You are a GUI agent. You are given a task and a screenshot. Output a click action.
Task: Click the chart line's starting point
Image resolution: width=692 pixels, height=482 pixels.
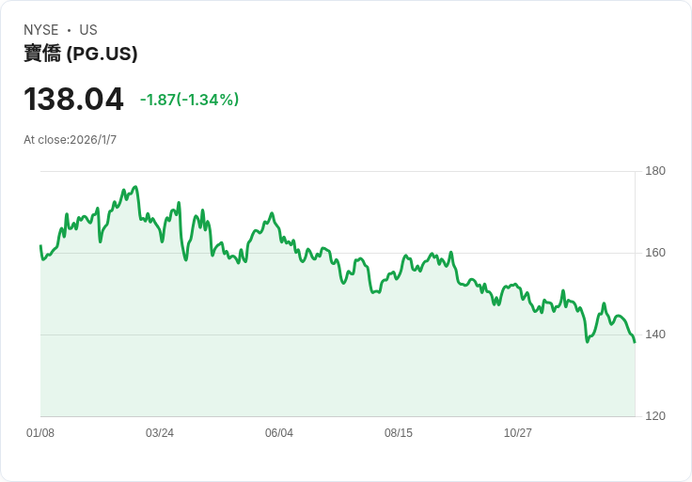click(40, 246)
